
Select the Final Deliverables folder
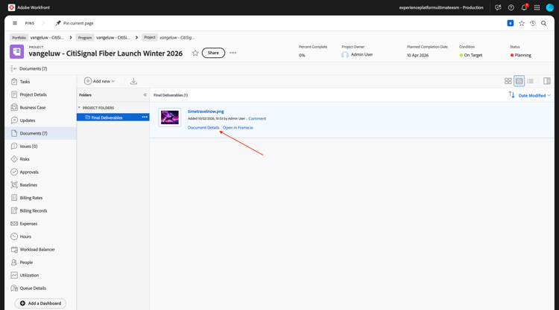(107, 117)
